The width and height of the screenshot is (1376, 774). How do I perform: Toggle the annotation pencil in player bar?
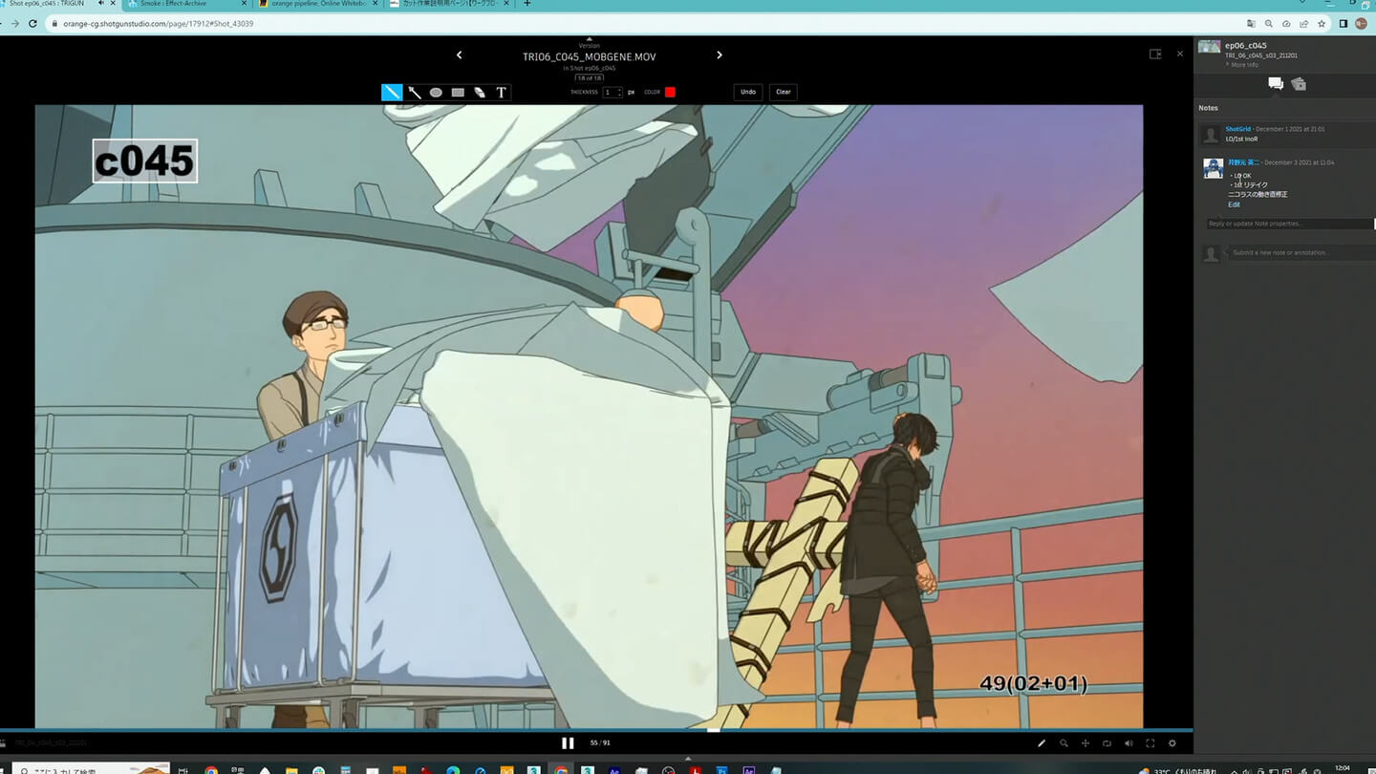click(1042, 742)
